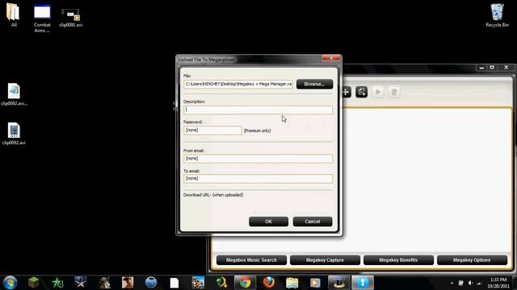The width and height of the screenshot is (517, 290).
Task: Open the media player taskbar icon
Action: 315,283
